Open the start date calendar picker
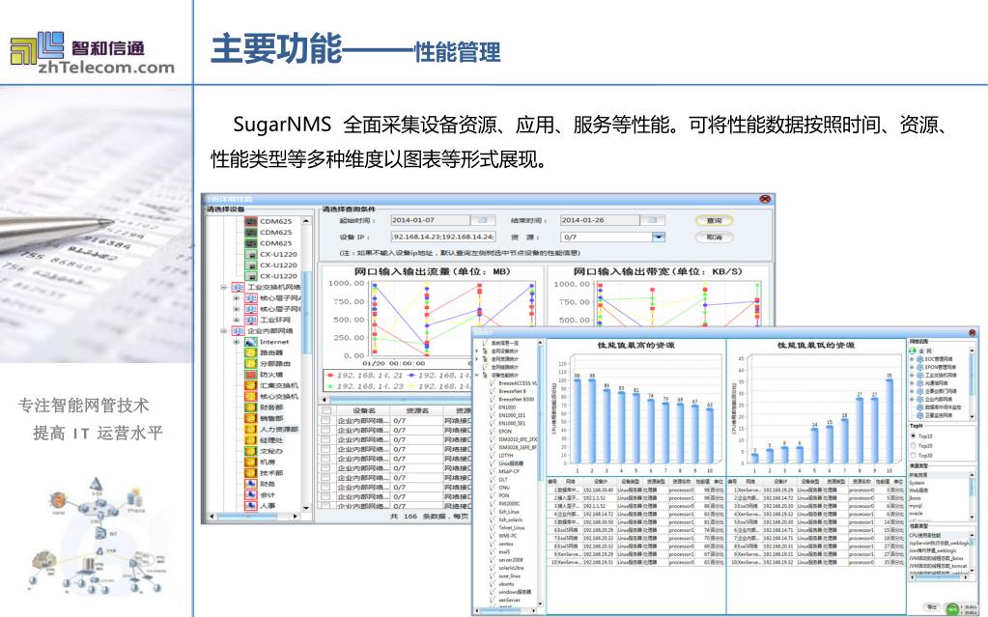Image resolution: width=988 pixels, height=617 pixels. point(483,220)
